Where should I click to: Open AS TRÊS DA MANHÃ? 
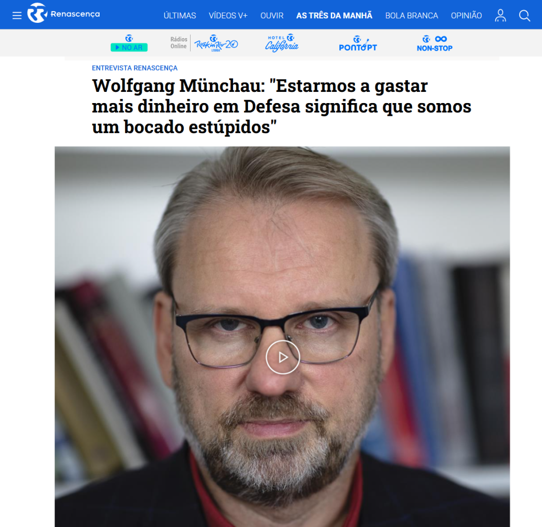(x=334, y=16)
